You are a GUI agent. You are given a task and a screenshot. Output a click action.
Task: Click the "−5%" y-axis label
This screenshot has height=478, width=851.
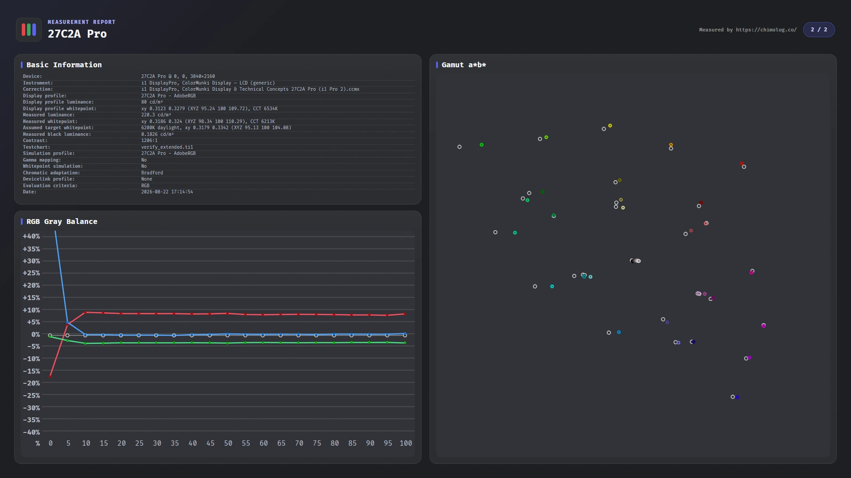tap(34, 347)
